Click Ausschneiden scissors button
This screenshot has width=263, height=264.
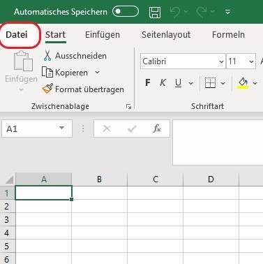tap(75, 56)
